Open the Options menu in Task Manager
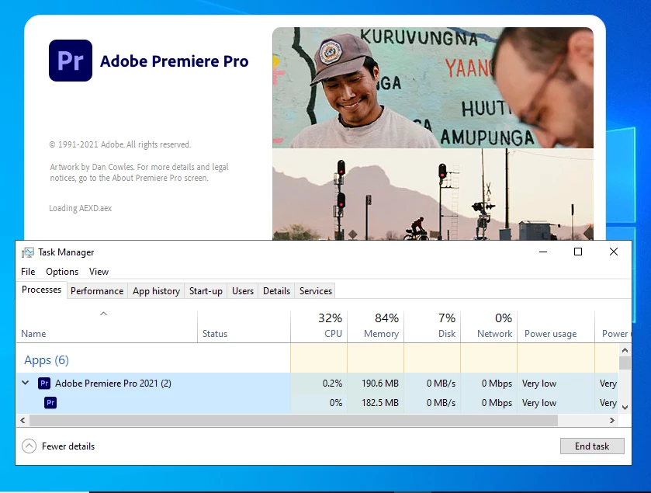651x493 pixels. pos(62,271)
